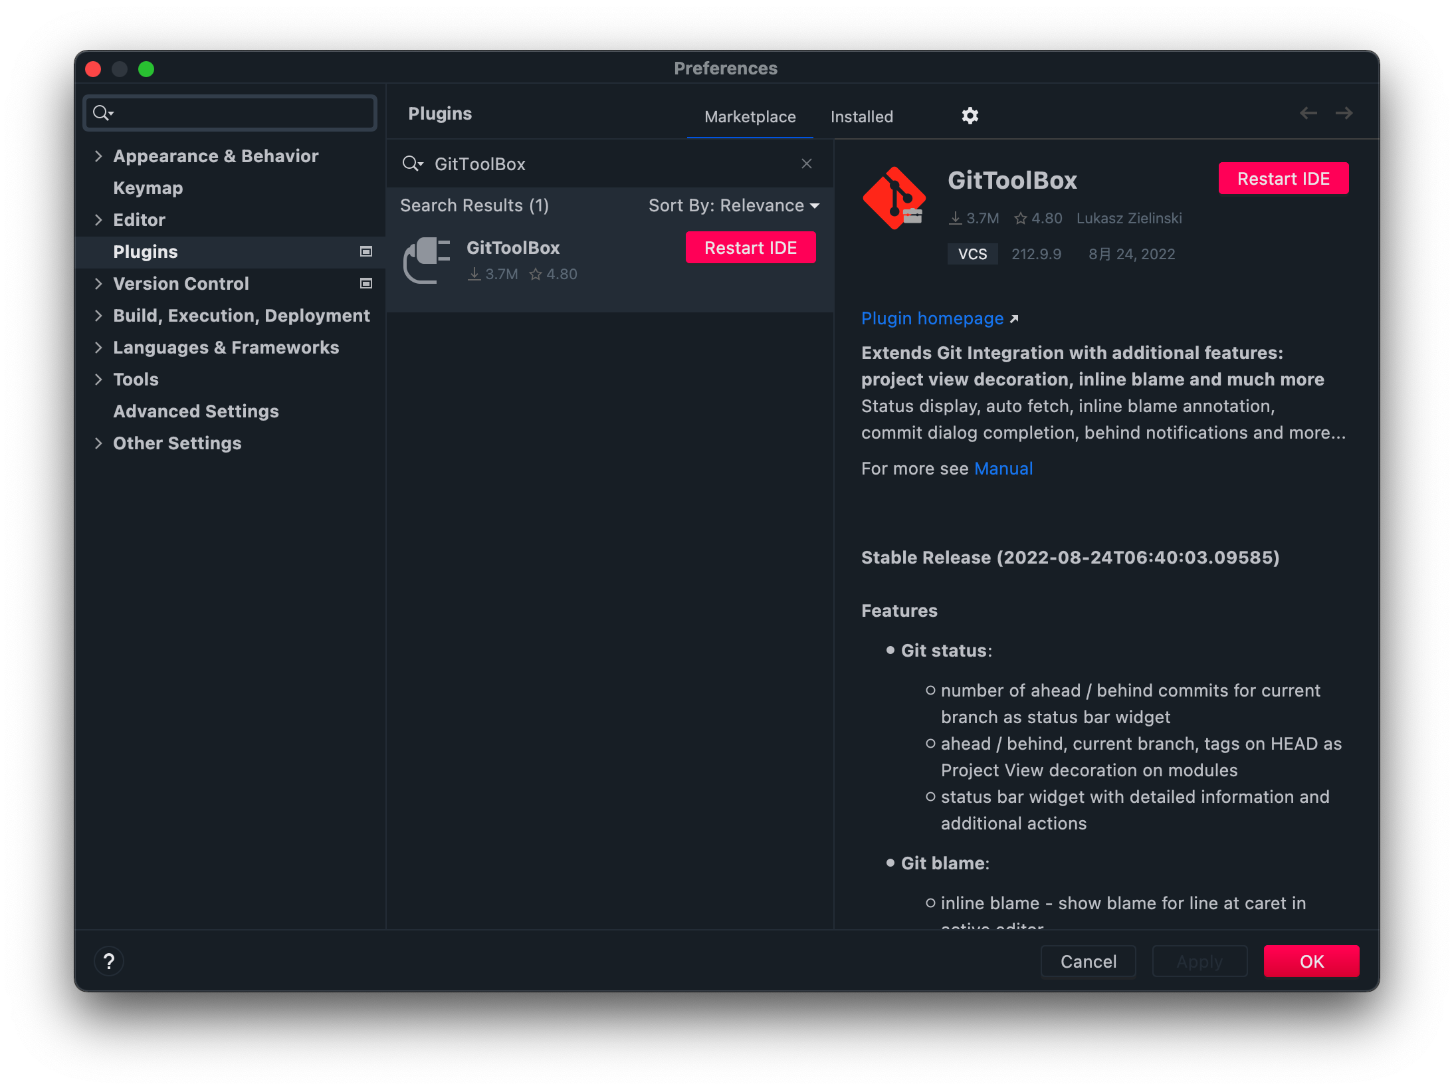The width and height of the screenshot is (1454, 1090).
Task: Click the Version Control project-level icon
Action: point(365,283)
